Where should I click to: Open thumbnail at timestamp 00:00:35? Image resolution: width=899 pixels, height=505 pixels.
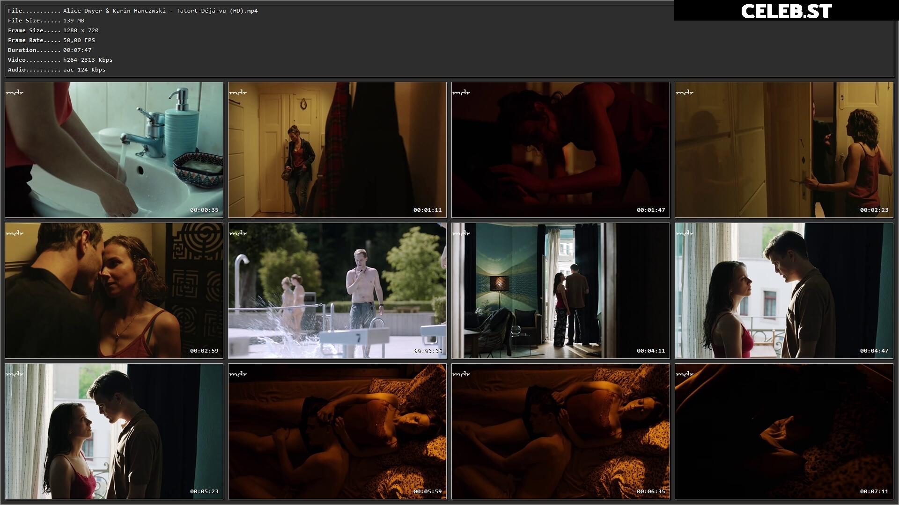(x=114, y=150)
